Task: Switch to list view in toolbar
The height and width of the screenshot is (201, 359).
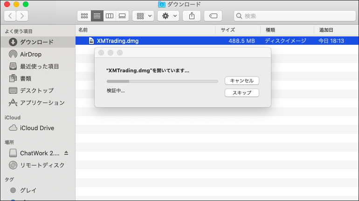Action: click(97, 16)
